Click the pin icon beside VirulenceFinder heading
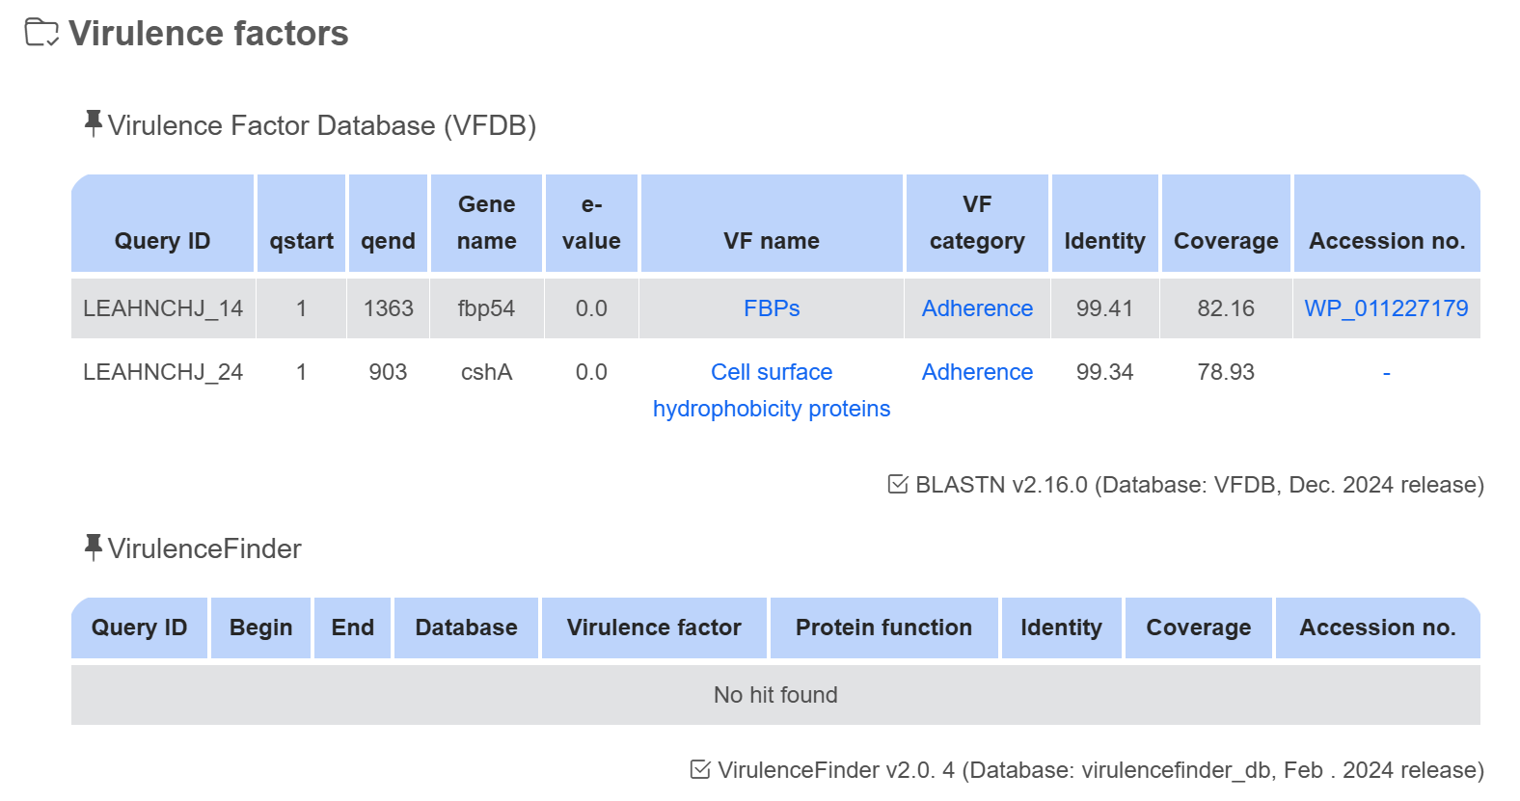 (93, 547)
